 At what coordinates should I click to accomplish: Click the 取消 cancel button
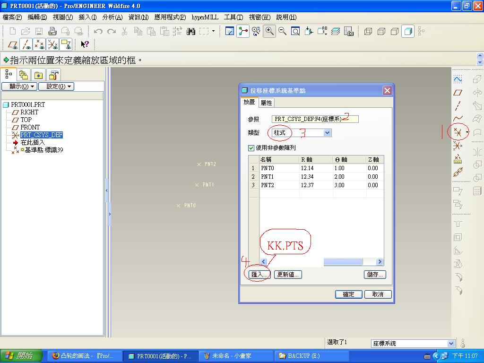378,294
